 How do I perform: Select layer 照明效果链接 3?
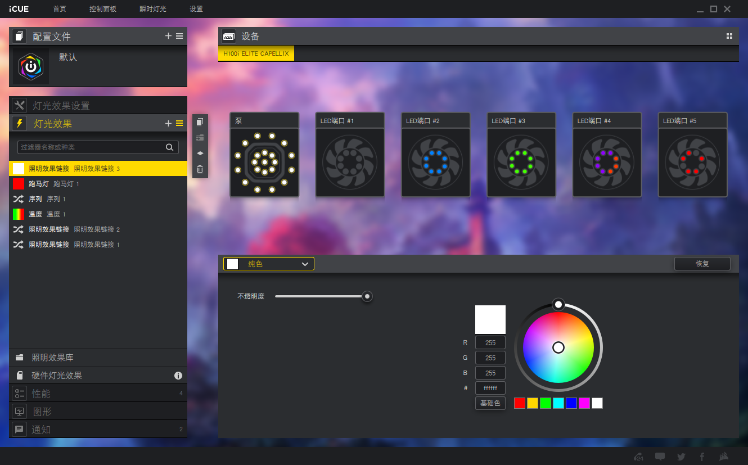tap(98, 169)
